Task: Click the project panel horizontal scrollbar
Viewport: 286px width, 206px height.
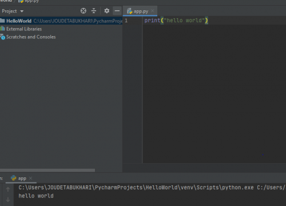Action: coord(47,170)
